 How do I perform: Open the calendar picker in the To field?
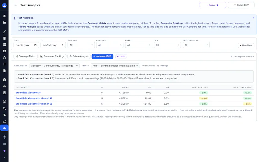tap(62, 45)
